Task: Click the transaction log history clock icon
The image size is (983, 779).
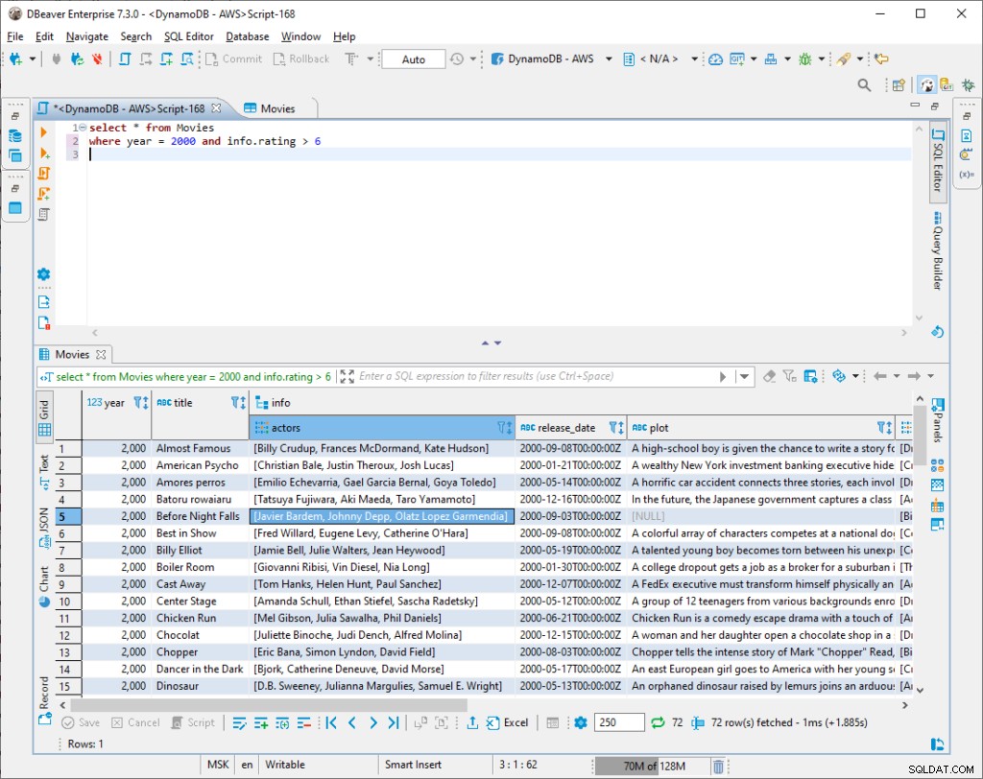Action: click(457, 59)
